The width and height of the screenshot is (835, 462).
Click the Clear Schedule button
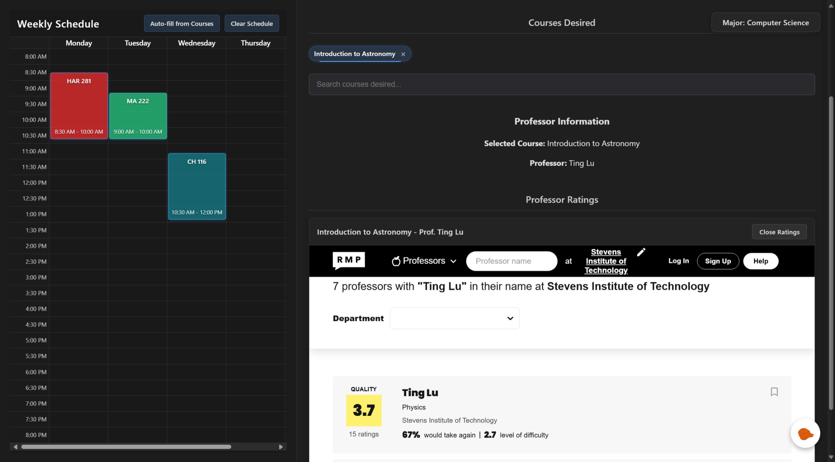coord(251,24)
